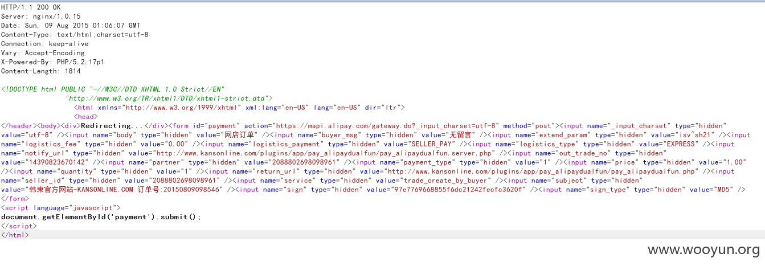Screen dimensions: 765x266
Task: Click the closing html tag line
Action: click(15, 235)
